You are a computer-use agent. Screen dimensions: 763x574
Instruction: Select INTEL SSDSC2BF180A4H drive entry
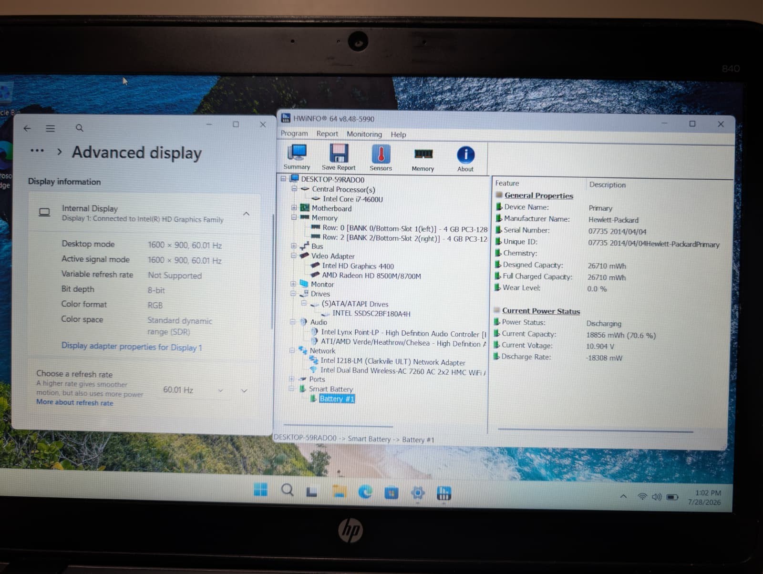(x=371, y=313)
